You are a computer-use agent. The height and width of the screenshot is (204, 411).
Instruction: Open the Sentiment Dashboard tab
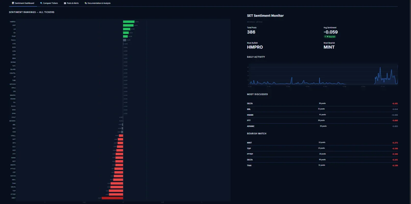pyautogui.click(x=23, y=3)
